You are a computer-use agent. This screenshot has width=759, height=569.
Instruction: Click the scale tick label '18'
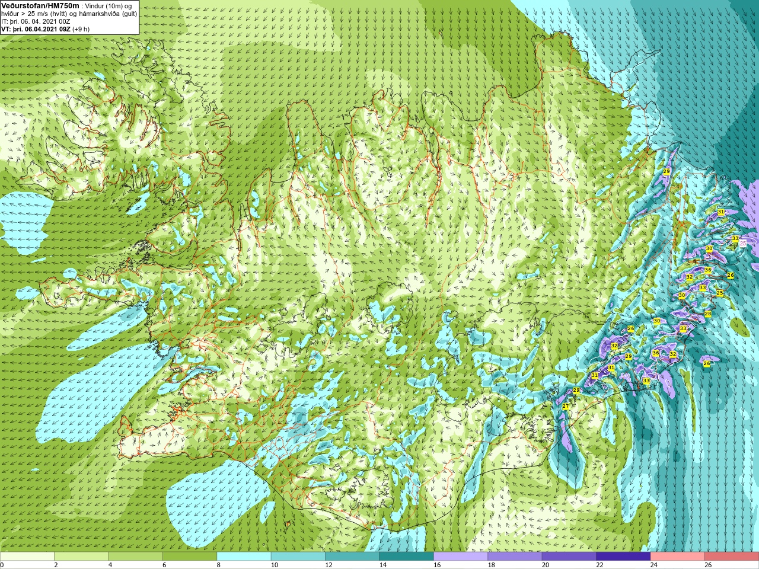pyautogui.click(x=491, y=565)
